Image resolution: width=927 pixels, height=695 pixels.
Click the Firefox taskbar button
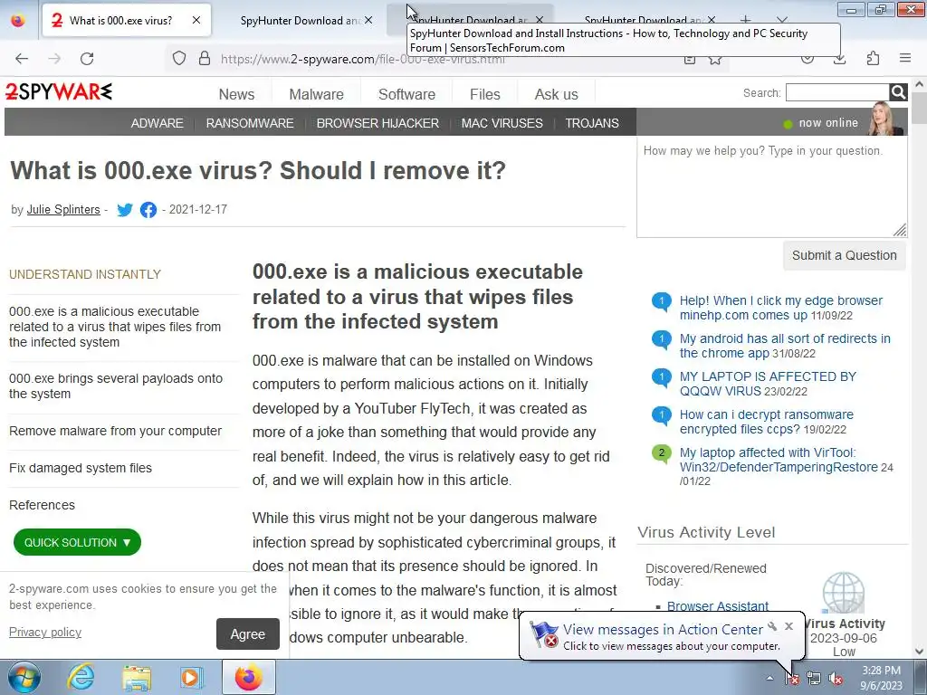[x=248, y=677]
